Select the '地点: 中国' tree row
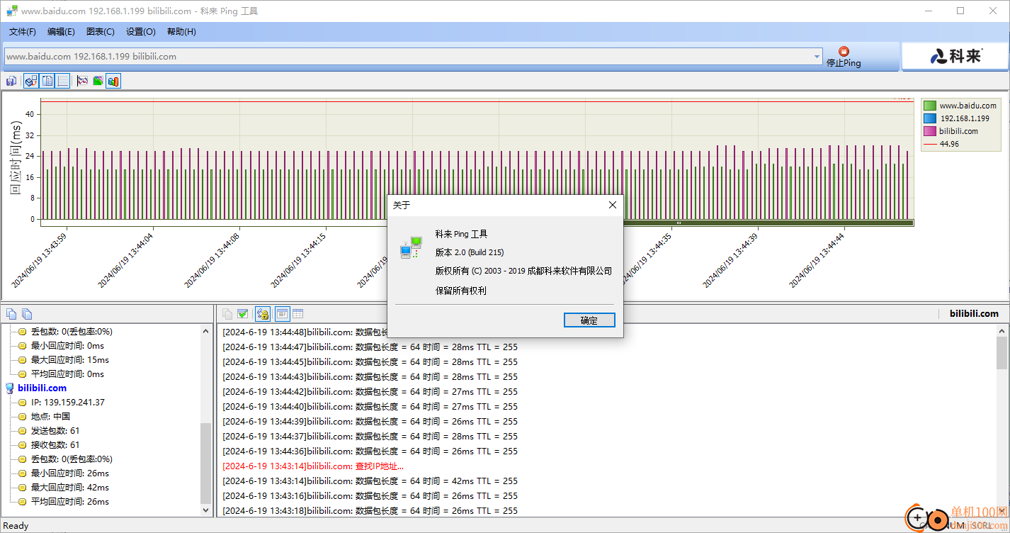 tap(51, 416)
